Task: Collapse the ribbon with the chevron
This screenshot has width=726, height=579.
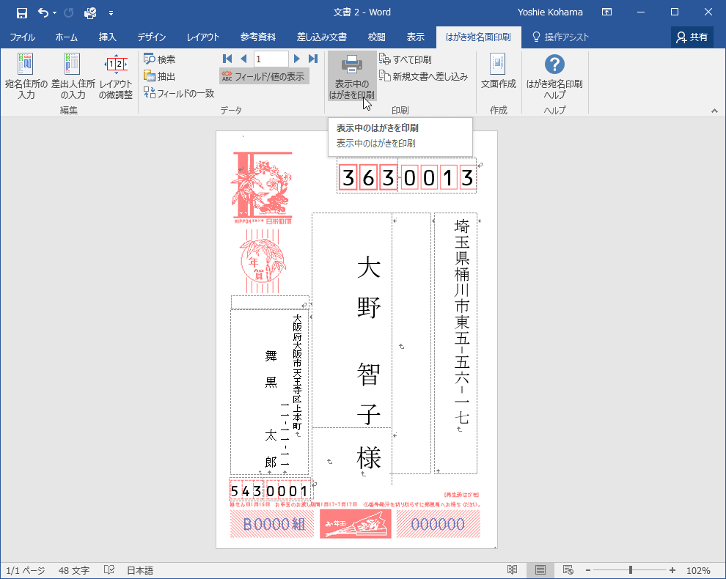Action: click(x=714, y=110)
